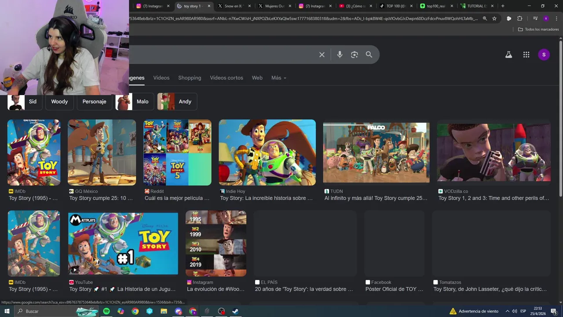The width and height of the screenshot is (563, 317).
Task: Filter images by Andy chip
Action: (177, 102)
